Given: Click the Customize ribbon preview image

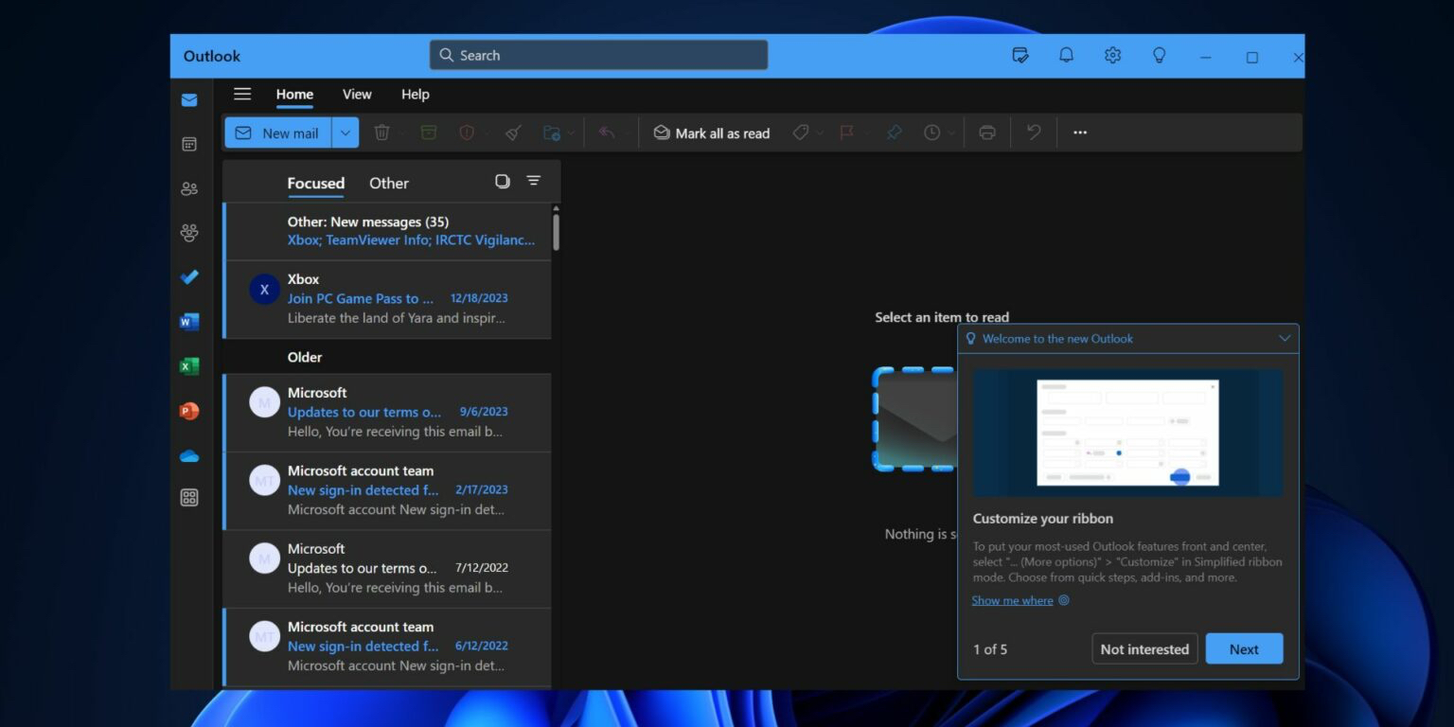Looking at the screenshot, I should click(1127, 433).
